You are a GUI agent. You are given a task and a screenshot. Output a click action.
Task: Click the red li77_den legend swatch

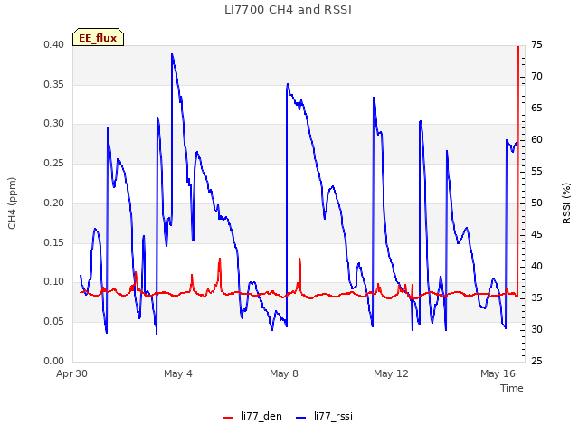click(229, 418)
